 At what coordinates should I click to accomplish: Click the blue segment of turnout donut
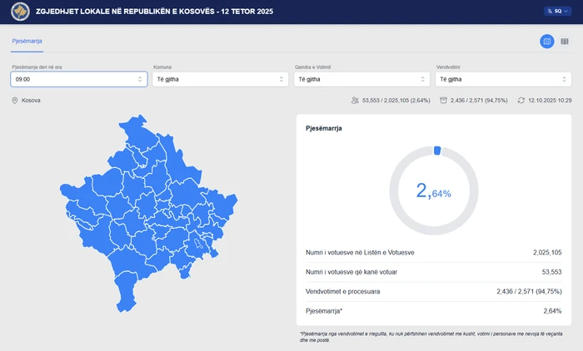436,151
